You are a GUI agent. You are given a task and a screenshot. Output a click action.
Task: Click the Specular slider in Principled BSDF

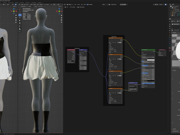[x=148, y=65]
